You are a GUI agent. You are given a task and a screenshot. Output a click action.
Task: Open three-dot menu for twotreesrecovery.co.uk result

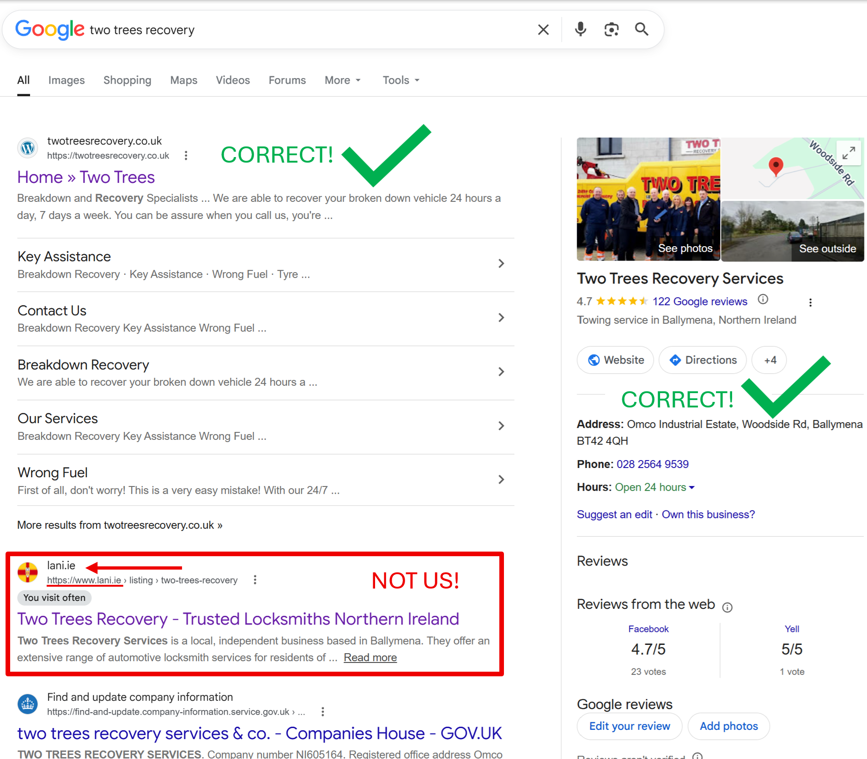pos(186,156)
